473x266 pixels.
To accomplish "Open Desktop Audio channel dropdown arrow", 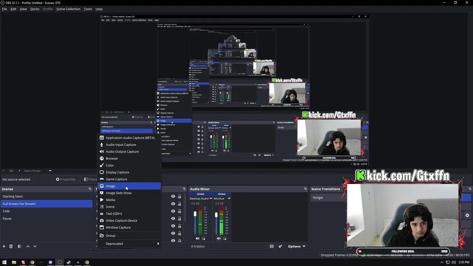I will [x=211, y=198].
